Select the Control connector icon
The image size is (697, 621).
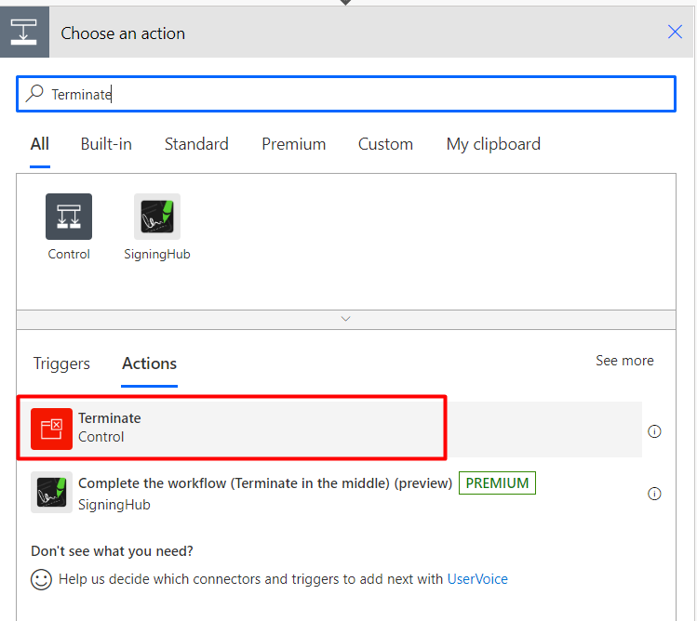69,217
